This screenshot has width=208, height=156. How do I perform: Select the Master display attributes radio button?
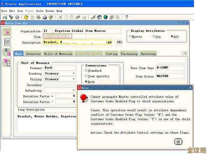130,36
